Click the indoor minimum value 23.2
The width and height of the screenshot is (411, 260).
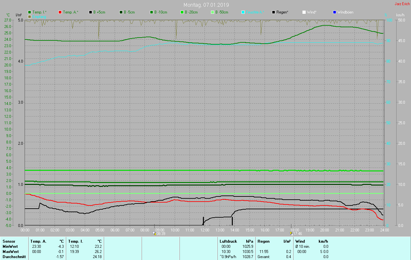coord(98,246)
